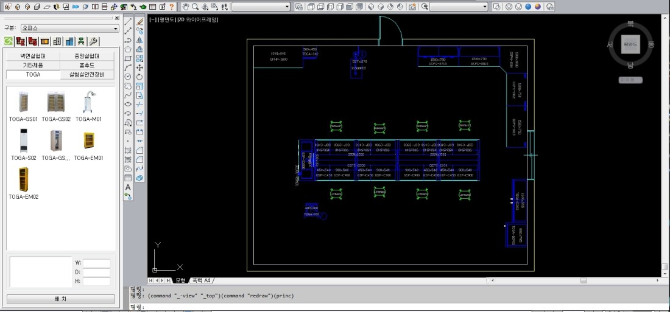The image size is (670, 312).
Task: Select the Multiline Text A tool
Action: [x=127, y=187]
